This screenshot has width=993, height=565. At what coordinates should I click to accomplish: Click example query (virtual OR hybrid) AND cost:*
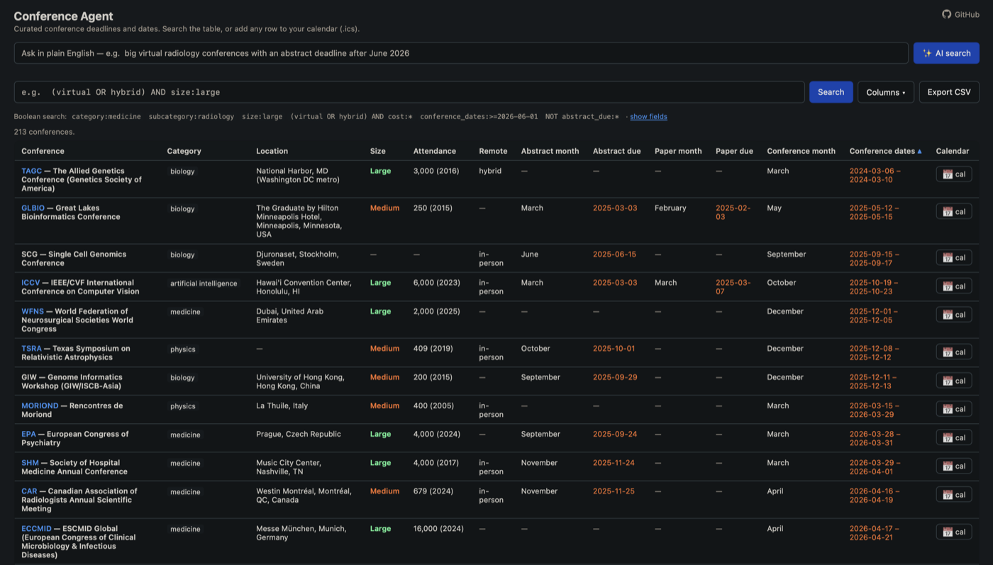coord(351,116)
